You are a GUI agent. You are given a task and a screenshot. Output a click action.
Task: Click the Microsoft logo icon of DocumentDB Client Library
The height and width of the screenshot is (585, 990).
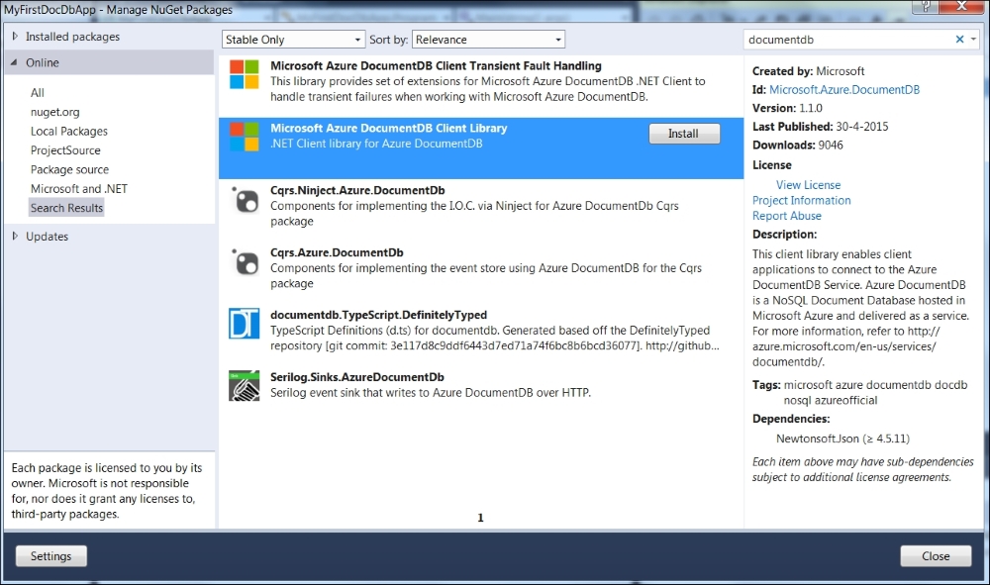(244, 137)
